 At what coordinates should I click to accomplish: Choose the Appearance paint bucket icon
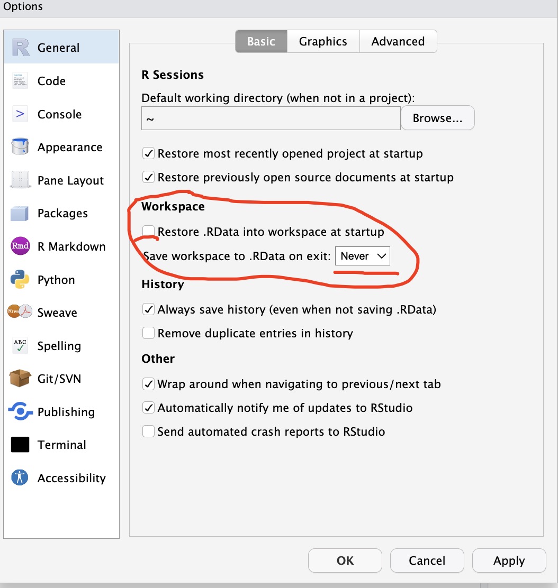click(20, 146)
